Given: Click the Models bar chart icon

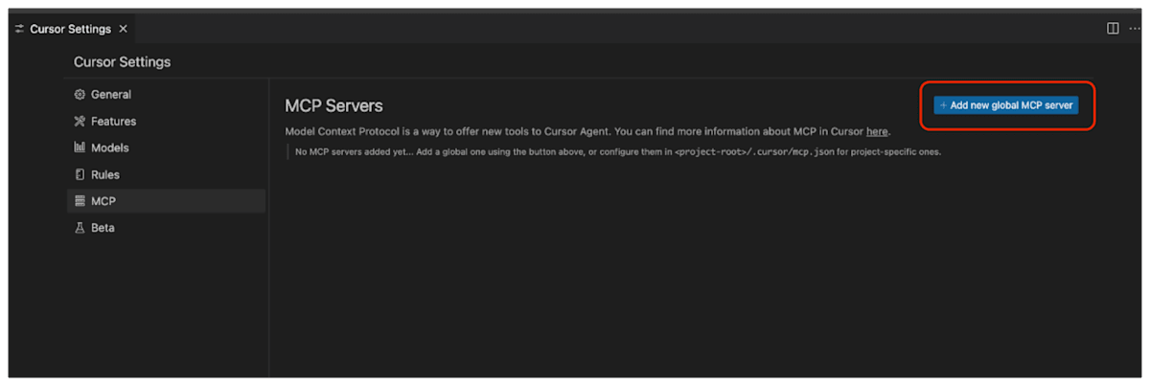Looking at the screenshot, I should (80, 148).
